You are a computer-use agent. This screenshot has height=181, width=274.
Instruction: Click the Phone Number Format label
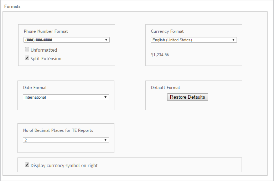coord(46,31)
